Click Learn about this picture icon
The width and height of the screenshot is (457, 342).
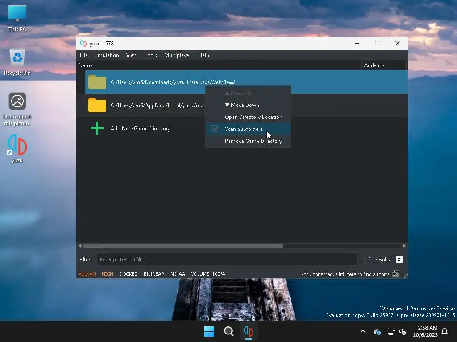(x=17, y=109)
